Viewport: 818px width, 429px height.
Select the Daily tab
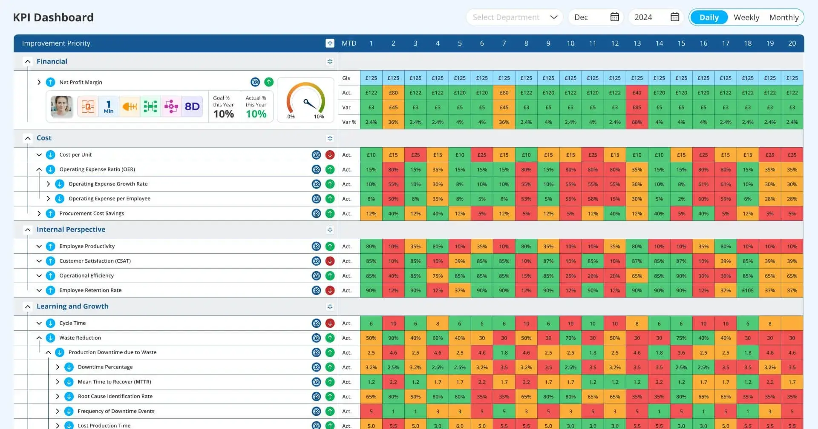click(x=708, y=17)
